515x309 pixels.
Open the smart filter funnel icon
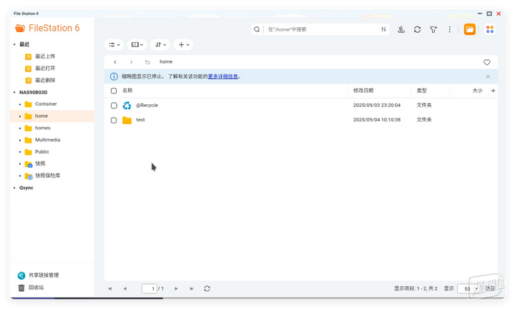click(433, 29)
